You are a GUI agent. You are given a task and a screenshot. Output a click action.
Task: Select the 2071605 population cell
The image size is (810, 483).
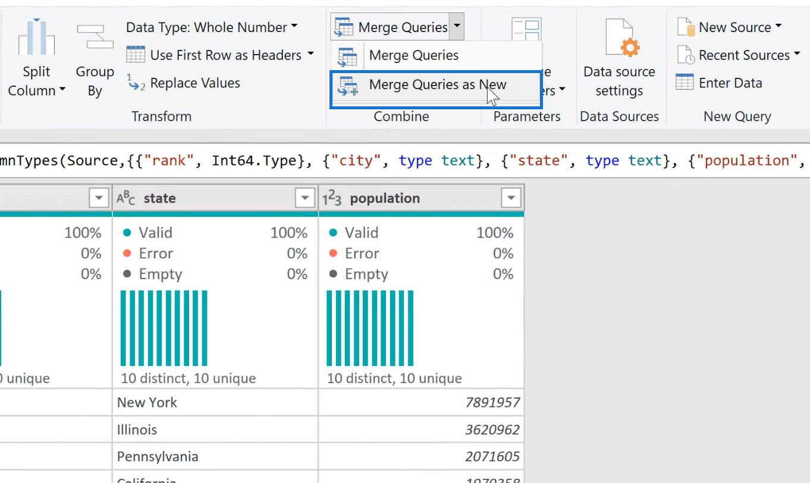tap(421, 456)
